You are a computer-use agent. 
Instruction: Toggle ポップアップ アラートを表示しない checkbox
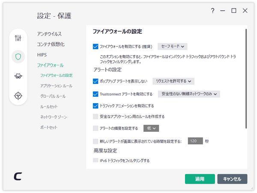point(96,81)
